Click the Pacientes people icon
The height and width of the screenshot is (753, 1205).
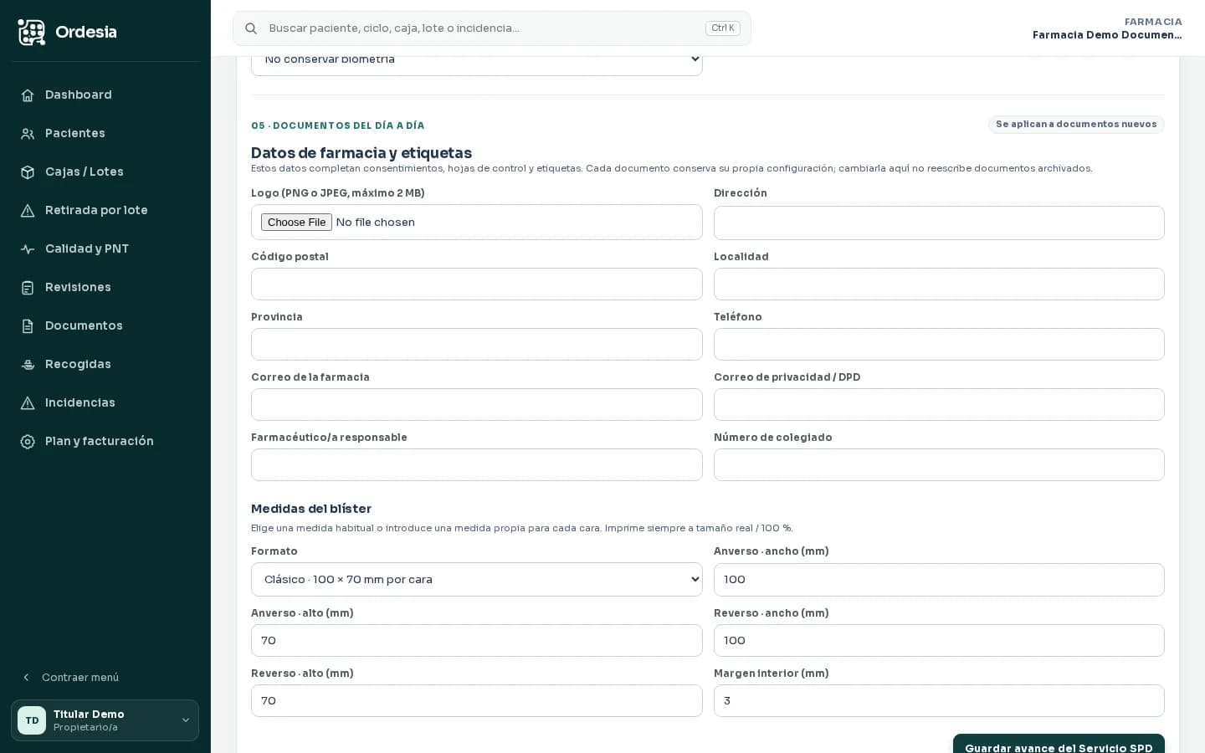(28, 134)
